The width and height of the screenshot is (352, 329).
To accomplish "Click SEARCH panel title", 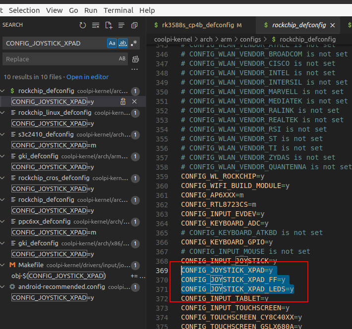I will click(x=12, y=25).
